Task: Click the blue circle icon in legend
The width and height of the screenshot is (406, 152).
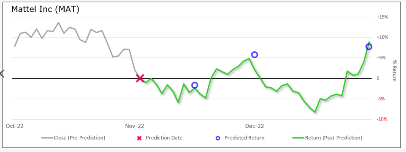Action: point(218,138)
